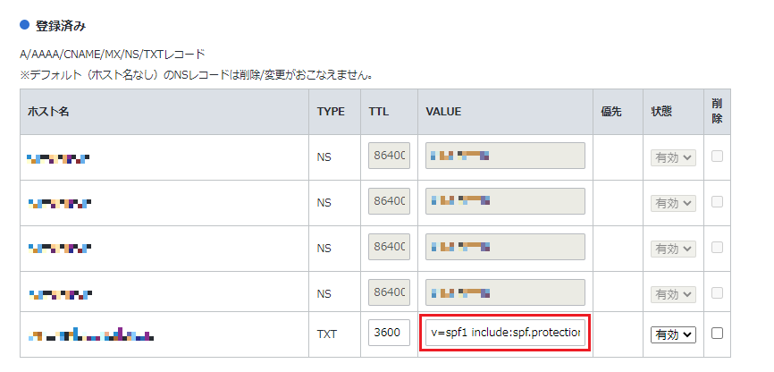
Task: Click the VALUE field in the third NS row
Action: pos(506,248)
